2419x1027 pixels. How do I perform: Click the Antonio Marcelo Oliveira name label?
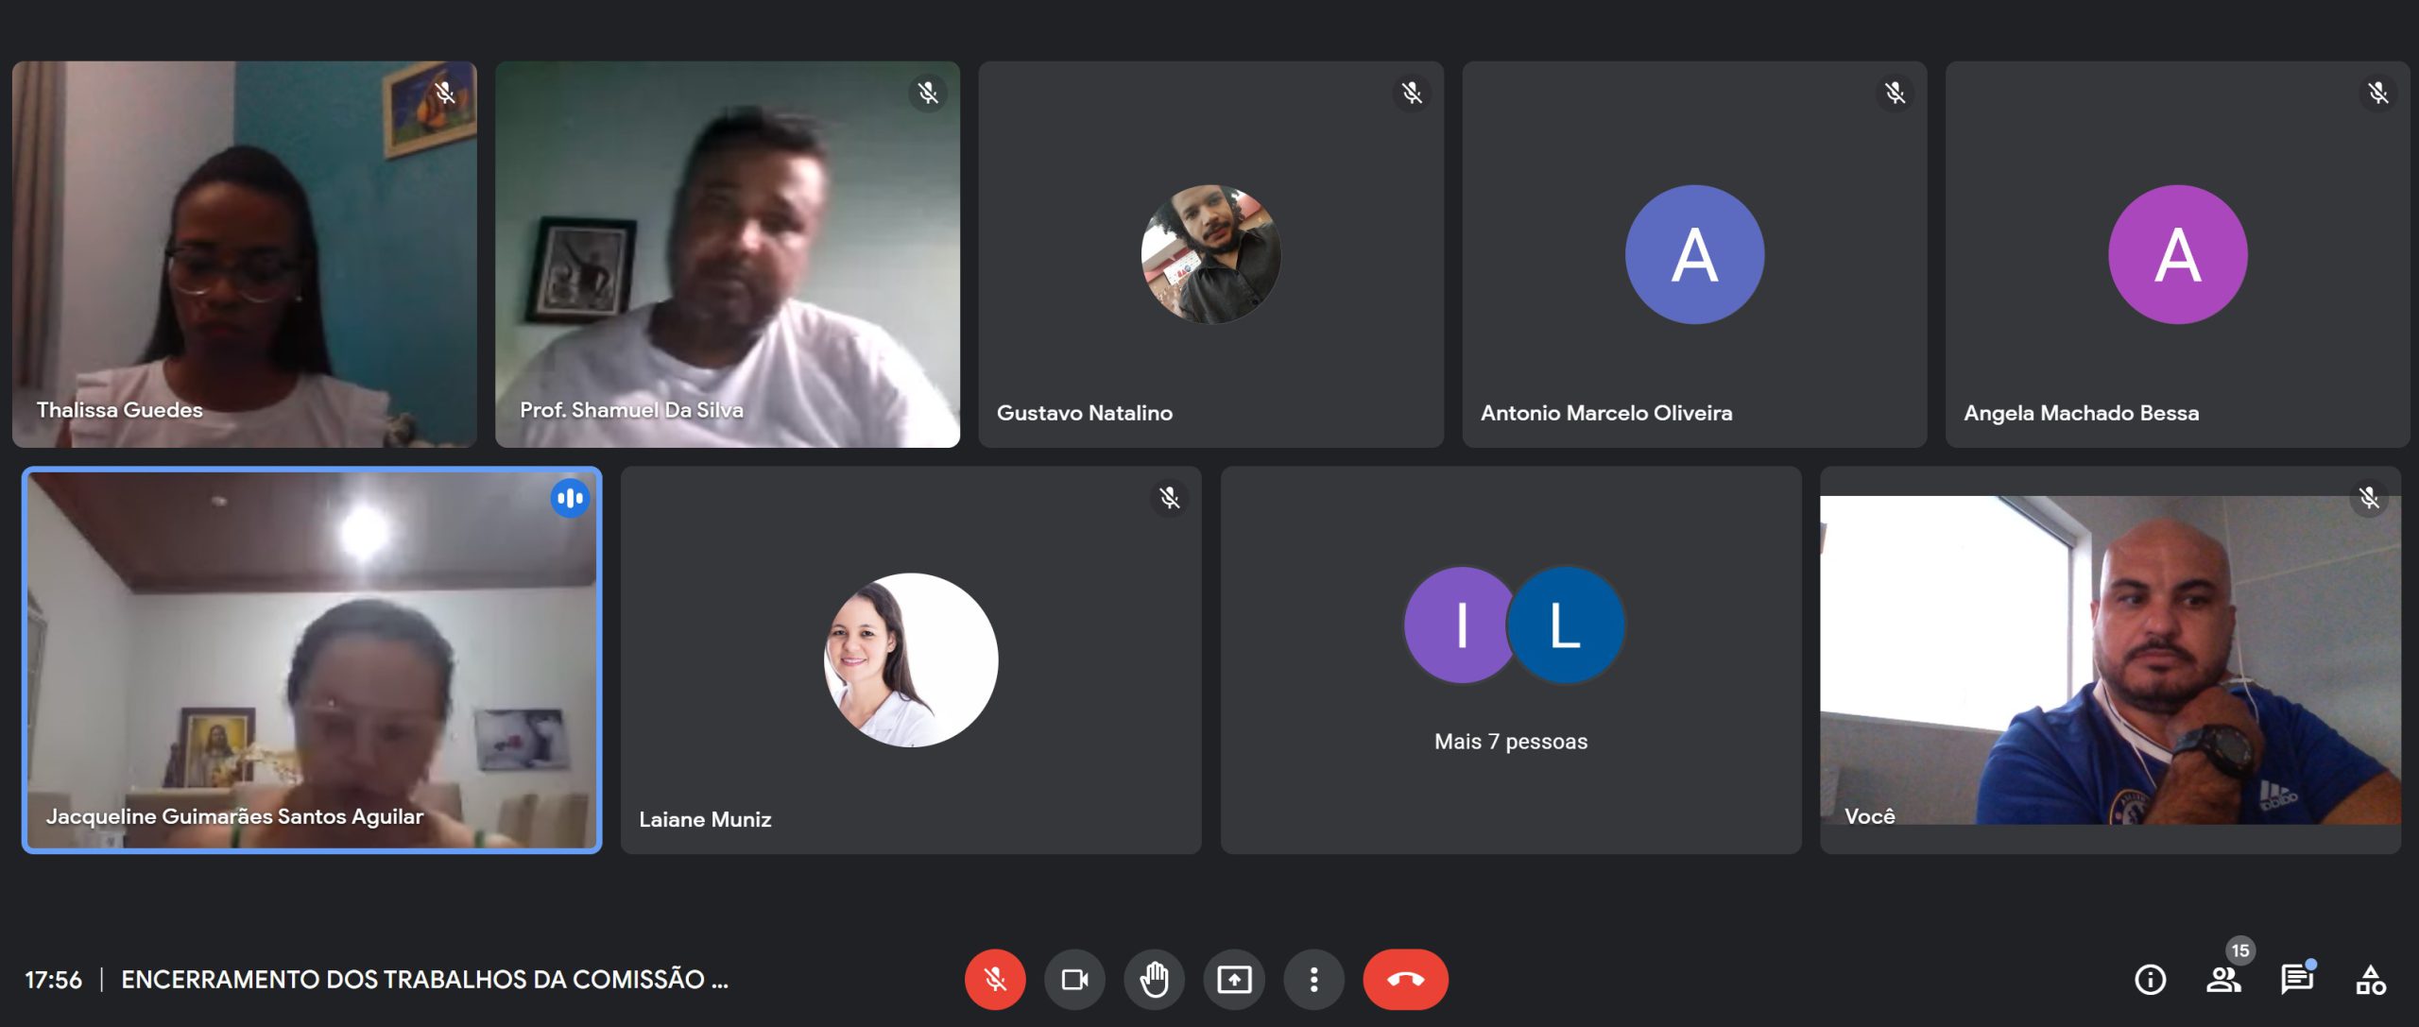(1606, 413)
